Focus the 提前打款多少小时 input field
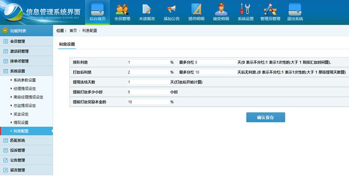This screenshot has width=349, height=176. pos(148,92)
